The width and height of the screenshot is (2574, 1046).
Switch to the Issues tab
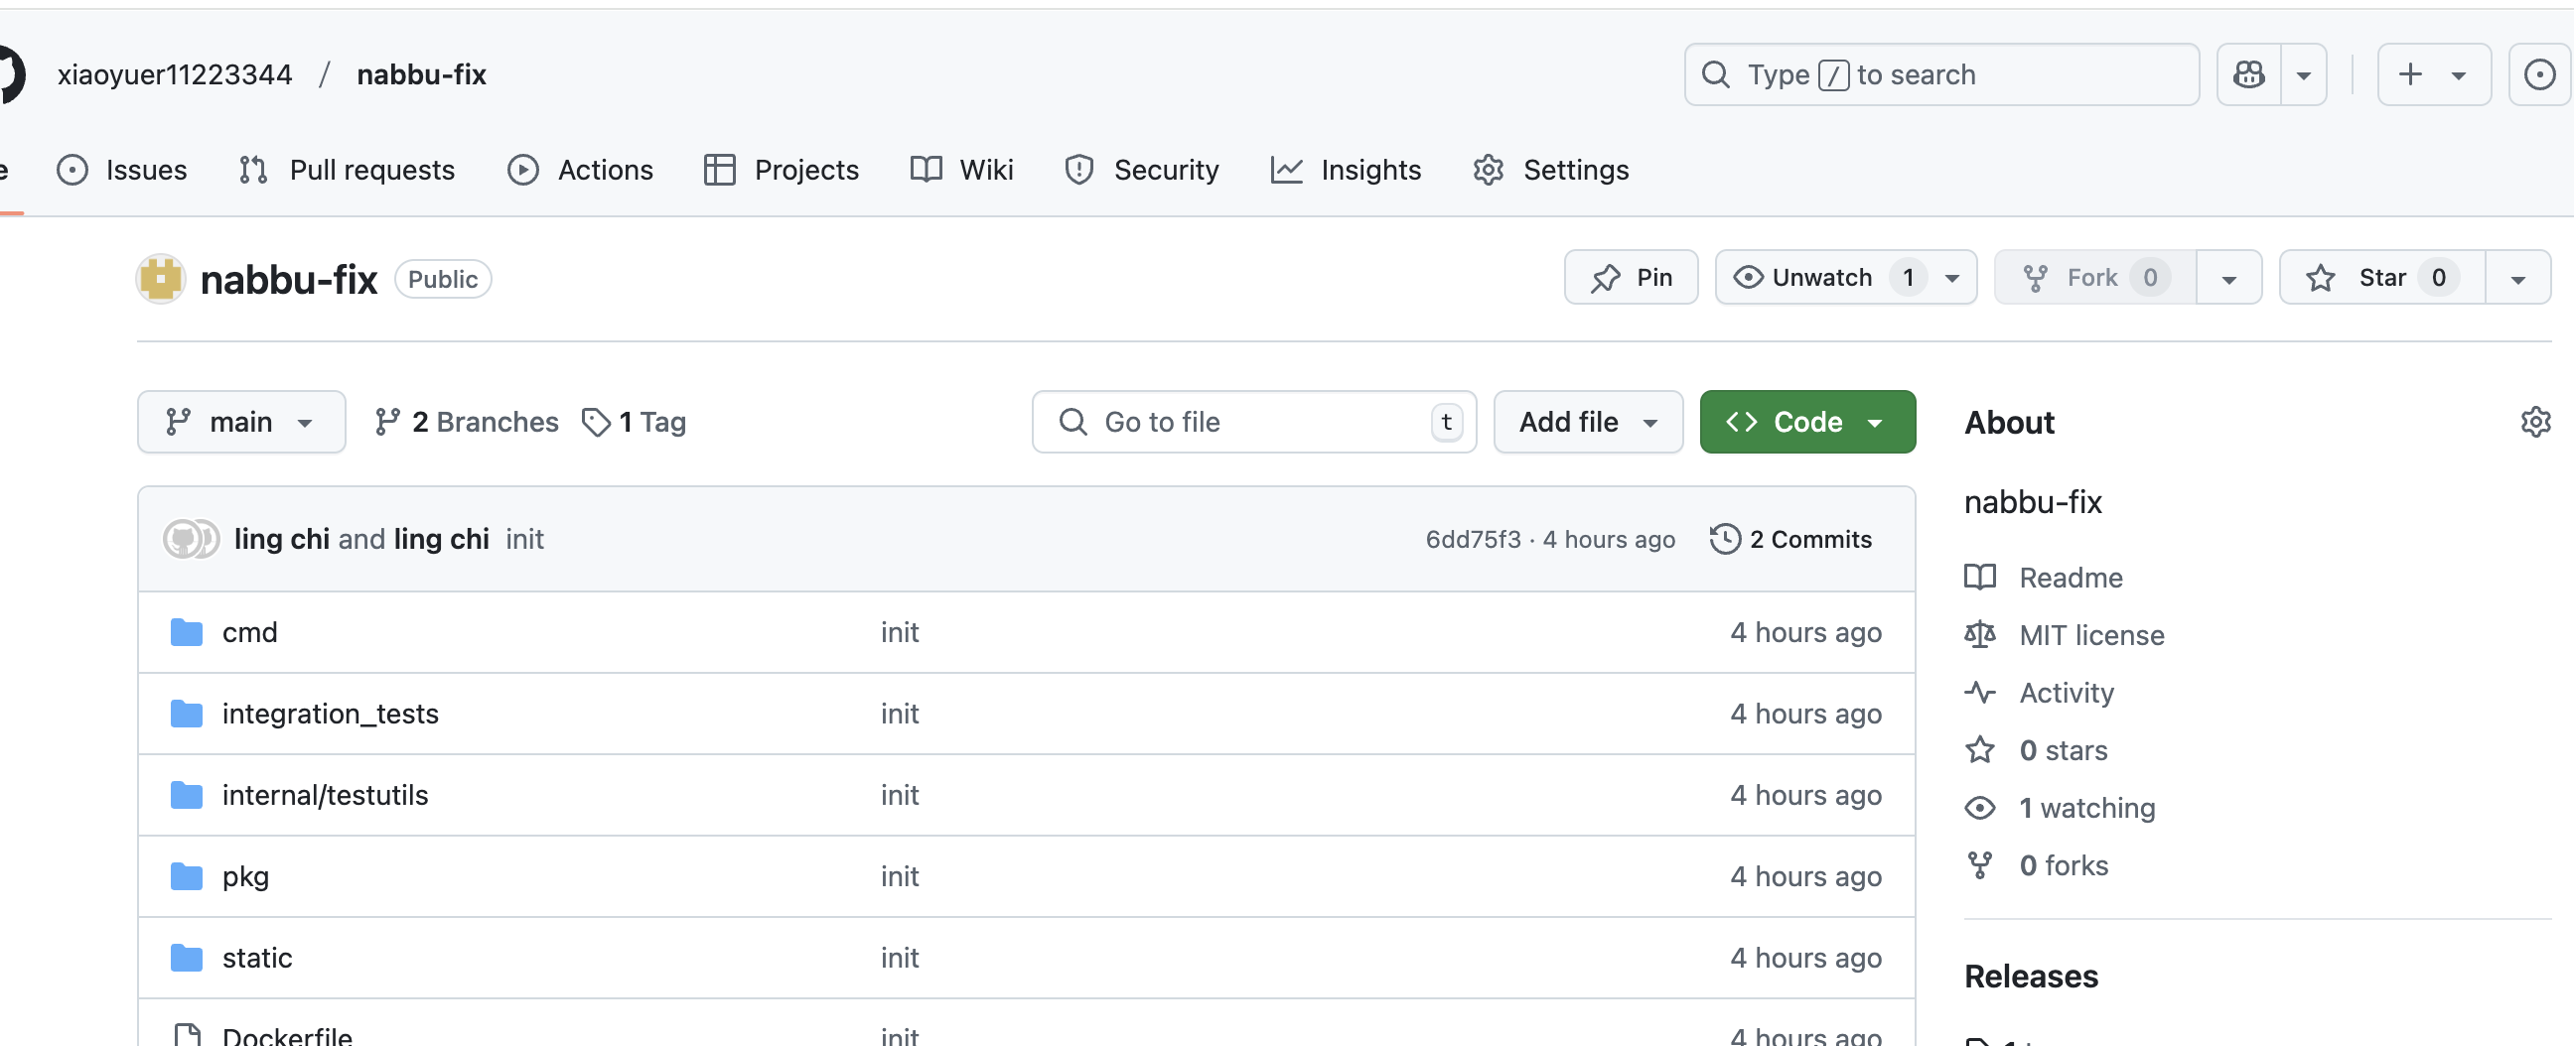point(122,170)
